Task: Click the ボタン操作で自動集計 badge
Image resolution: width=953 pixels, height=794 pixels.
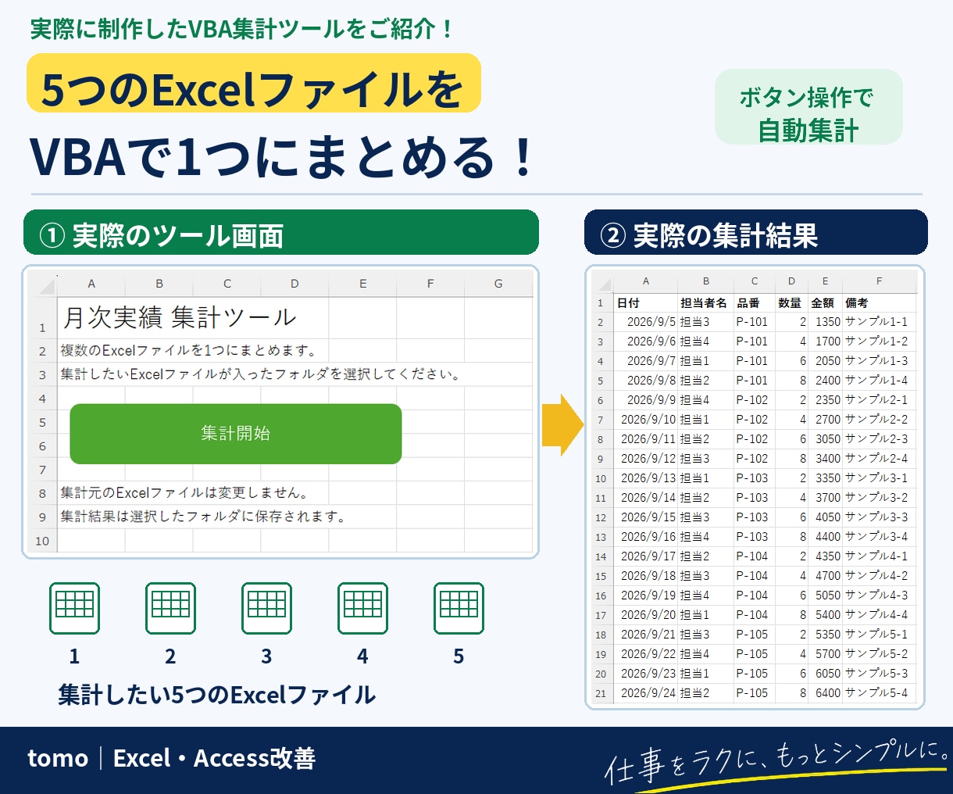Action: click(808, 107)
